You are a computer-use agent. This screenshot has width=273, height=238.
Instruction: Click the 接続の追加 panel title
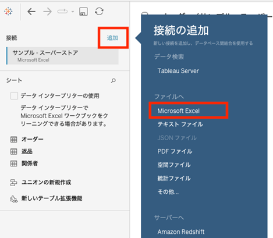coord(181,31)
